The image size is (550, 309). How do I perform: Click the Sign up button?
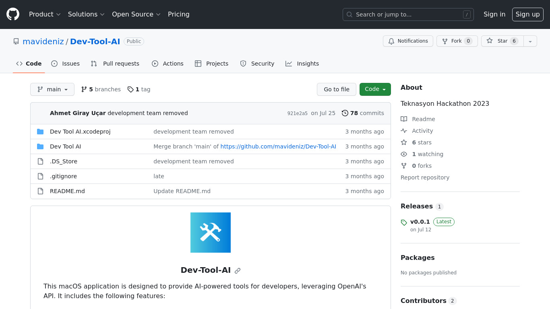tap(528, 14)
